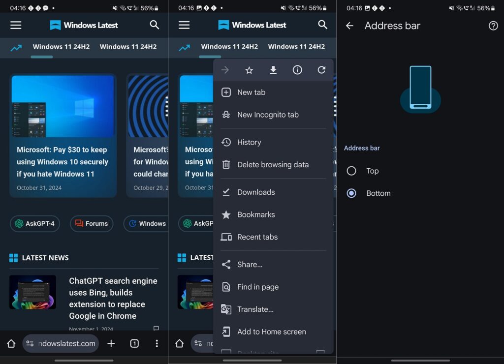The width and height of the screenshot is (504, 364).
Task: Open the AskGPT-4 link
Action: [34, 224]
